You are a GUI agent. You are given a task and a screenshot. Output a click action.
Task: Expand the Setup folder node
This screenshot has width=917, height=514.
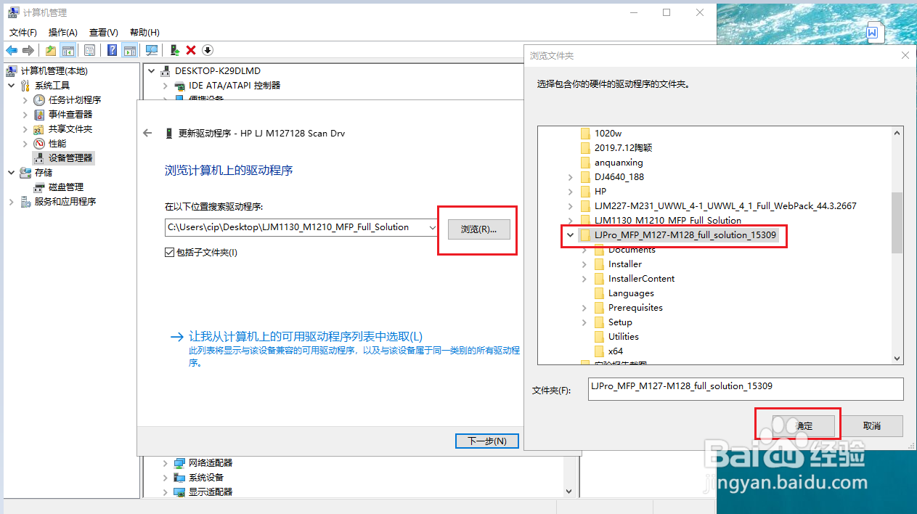coord(584,322)
